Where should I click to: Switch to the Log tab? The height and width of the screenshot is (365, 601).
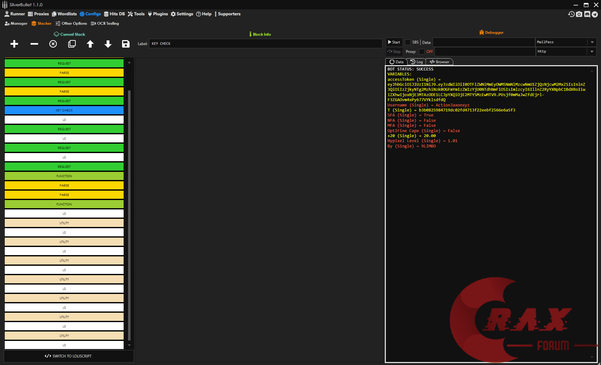click(417, 62)
